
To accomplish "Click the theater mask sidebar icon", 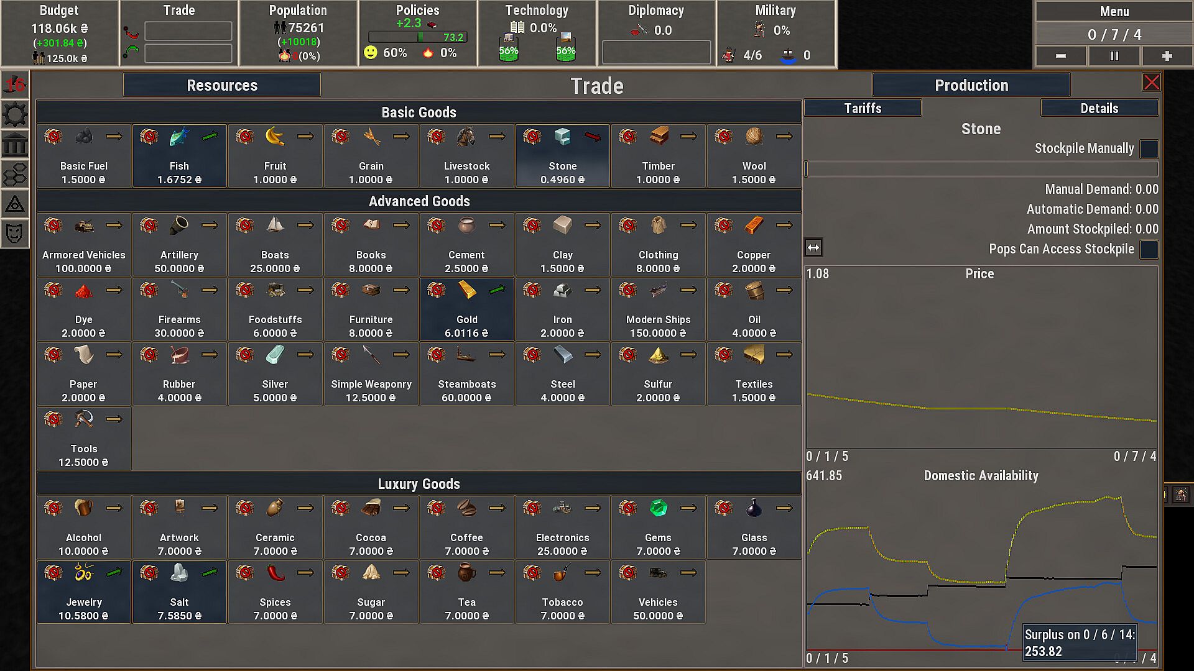I will pos(15,233).
